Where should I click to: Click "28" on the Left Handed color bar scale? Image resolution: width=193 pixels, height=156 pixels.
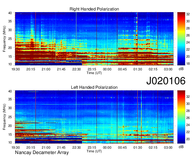[188, 111]
